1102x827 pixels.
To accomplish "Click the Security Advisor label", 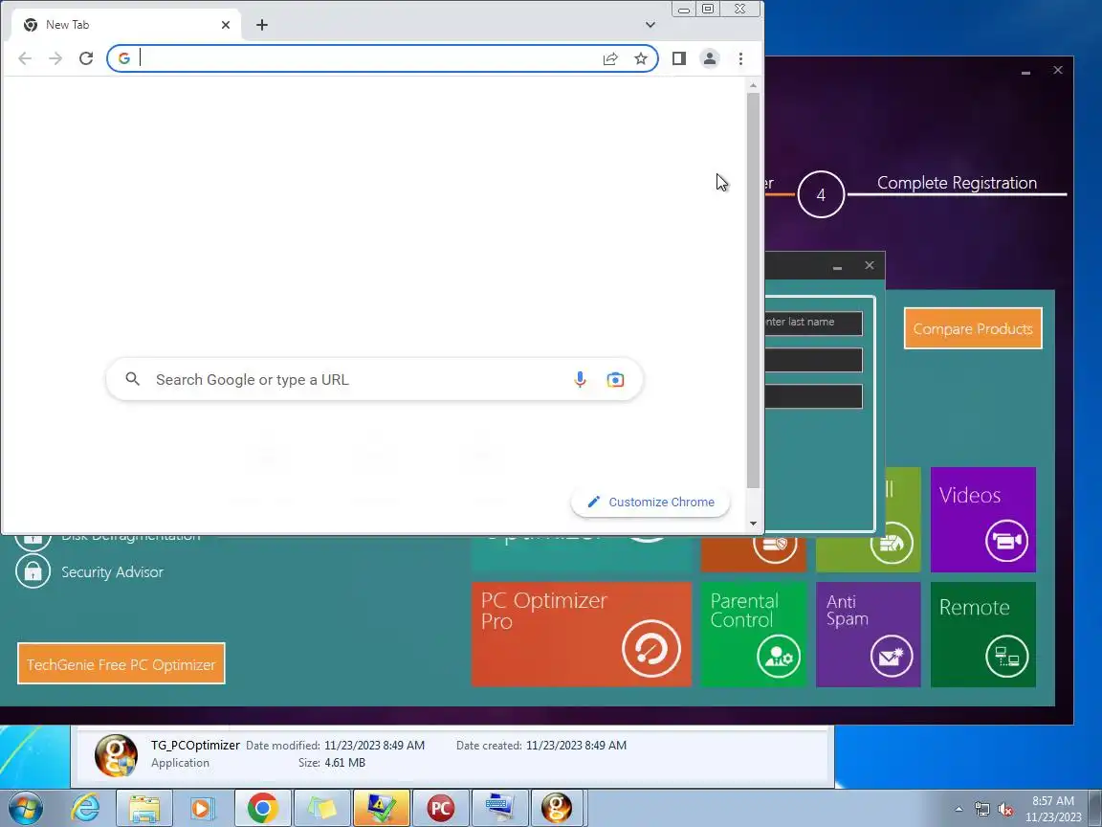I will (113, 572).
